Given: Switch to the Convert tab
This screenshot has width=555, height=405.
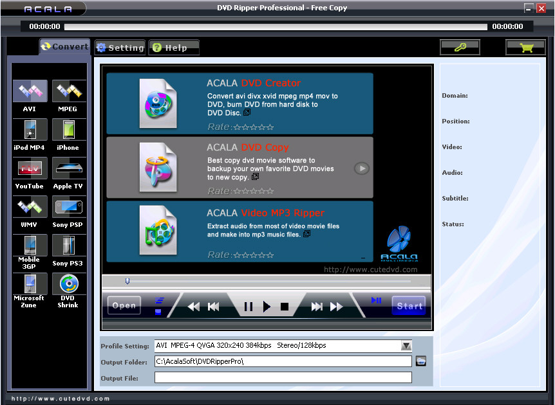Looking at the screenshot, I should [65, 47].
